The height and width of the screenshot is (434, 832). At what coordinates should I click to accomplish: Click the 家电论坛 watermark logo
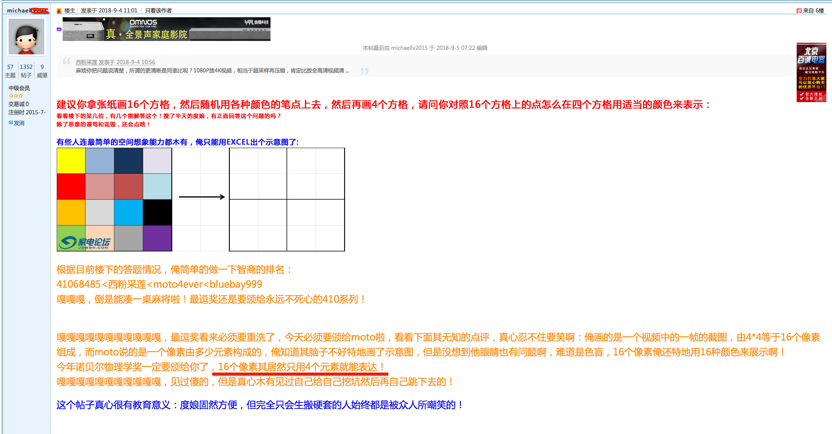tap(86, 243)
